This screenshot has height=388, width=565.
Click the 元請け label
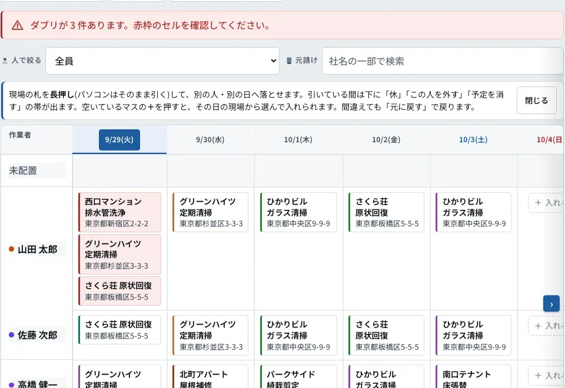coord(306,61)
